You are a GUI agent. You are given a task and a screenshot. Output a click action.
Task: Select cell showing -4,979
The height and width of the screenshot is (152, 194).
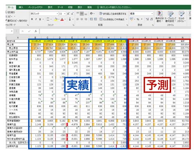pyautogui.click(x=74, y=124)
